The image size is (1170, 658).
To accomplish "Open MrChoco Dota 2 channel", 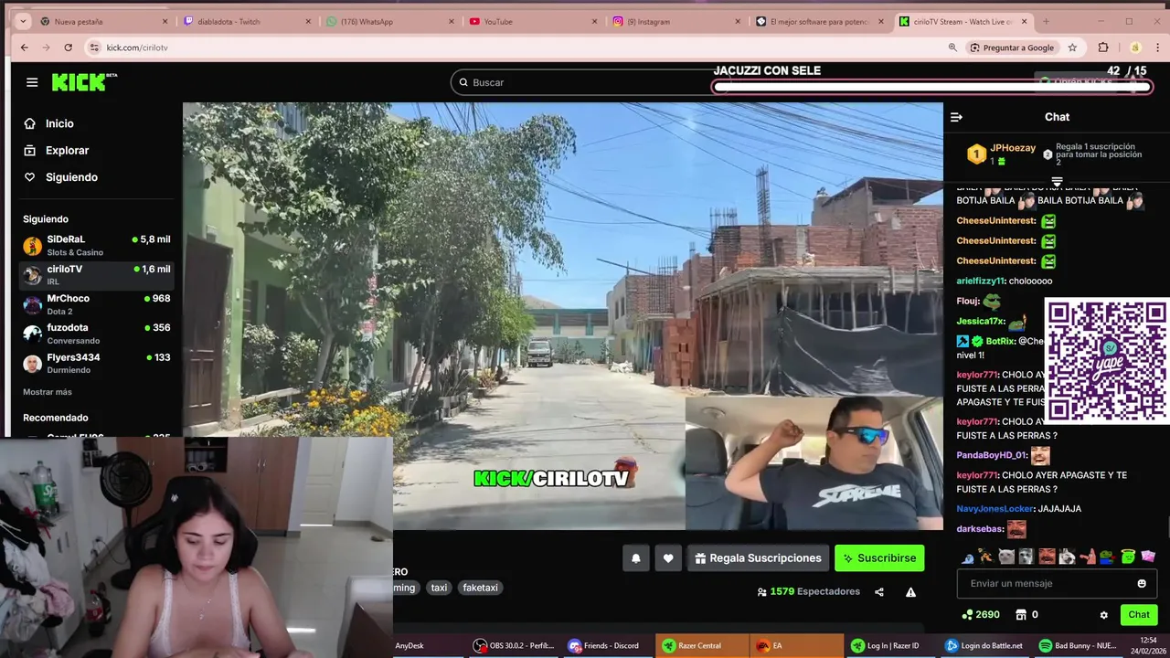I will coord(96,304).
